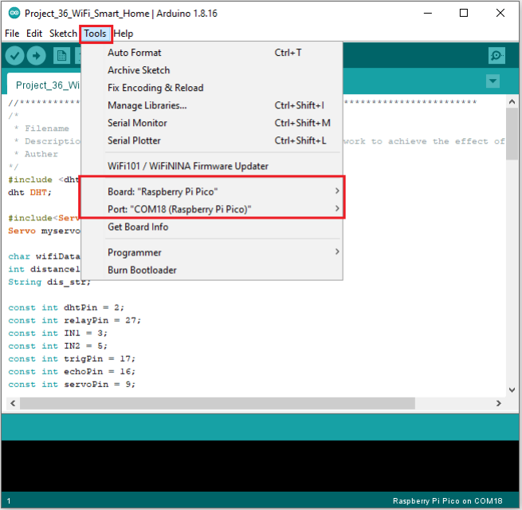The height and width of the screenshot is (510, 522).
Task: Click the New sketch file icon
Action: coord(61,56)
